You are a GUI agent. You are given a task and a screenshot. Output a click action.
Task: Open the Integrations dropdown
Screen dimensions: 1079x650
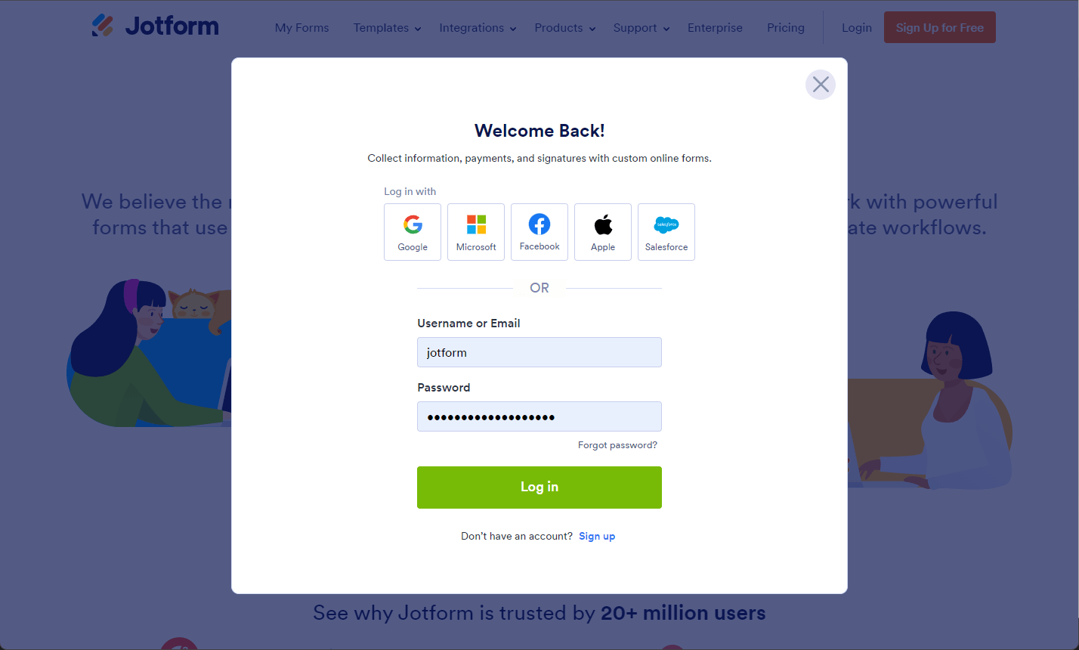(x=478, y=28)
